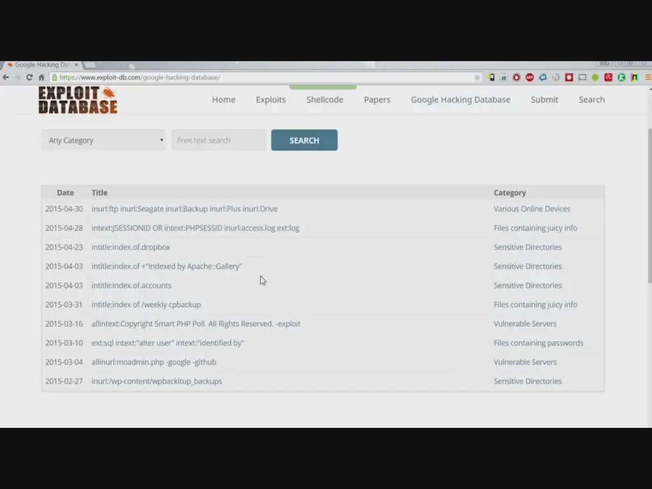Click the yellow n extension icon
Viewport: 652px width, 489px height.
coord(635,77)
